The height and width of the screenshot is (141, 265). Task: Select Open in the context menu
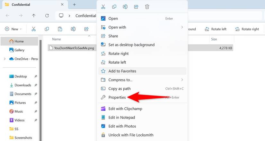click(x=142, y=19)
